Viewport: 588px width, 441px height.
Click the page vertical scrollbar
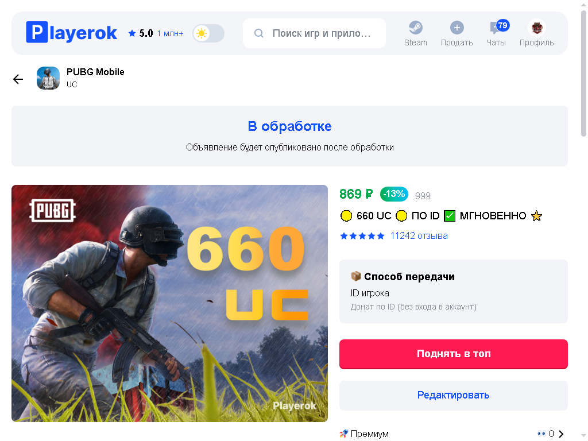click(583, 73)
